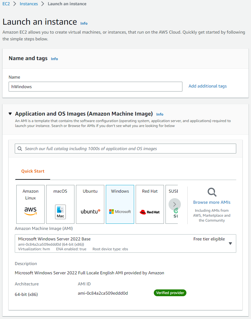Click the Free tier eligible label
Viewport: 251px width, 319px height.
coord(209,239)
